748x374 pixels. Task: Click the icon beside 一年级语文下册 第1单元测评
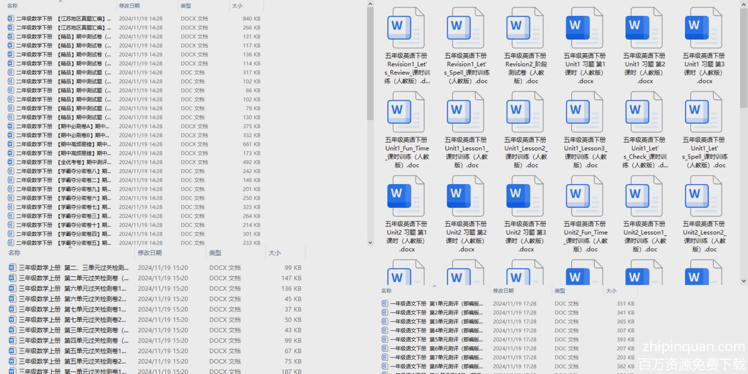[384, 304]
